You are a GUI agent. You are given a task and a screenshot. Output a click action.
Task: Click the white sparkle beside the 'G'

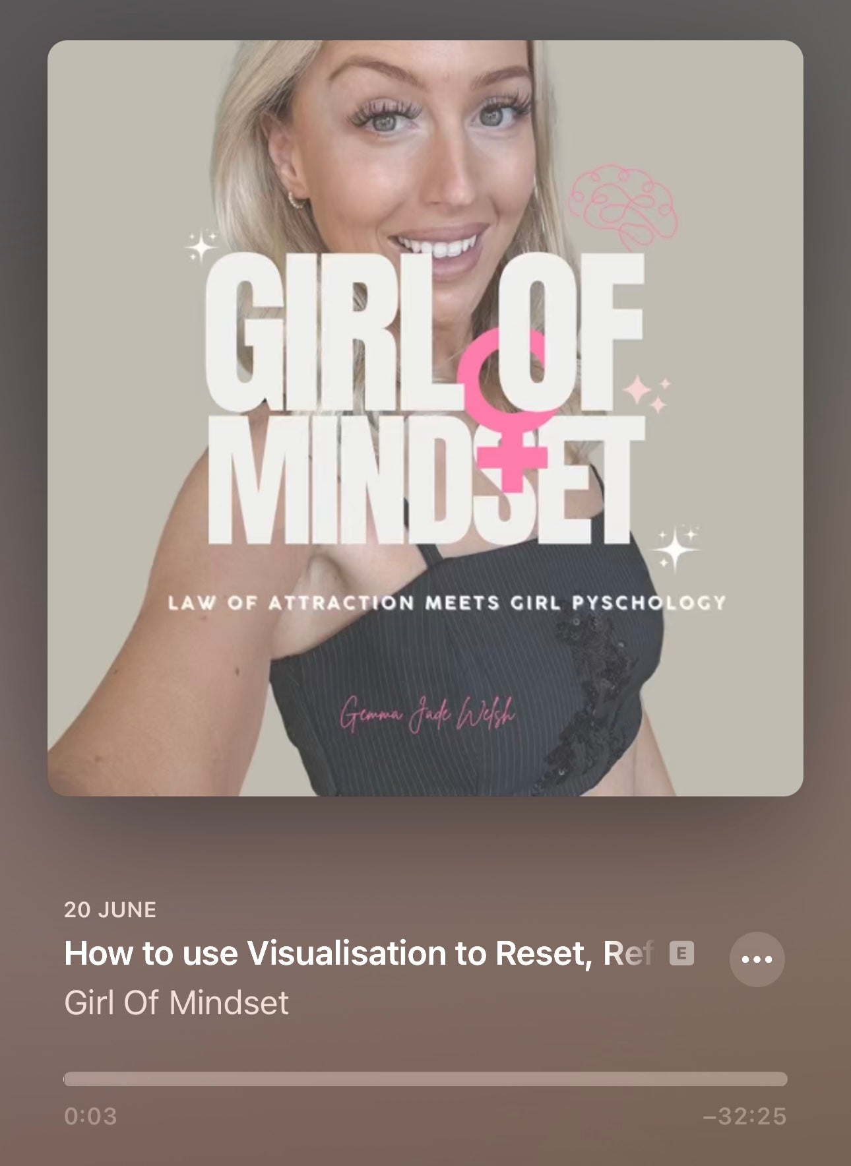coord(201,247)
